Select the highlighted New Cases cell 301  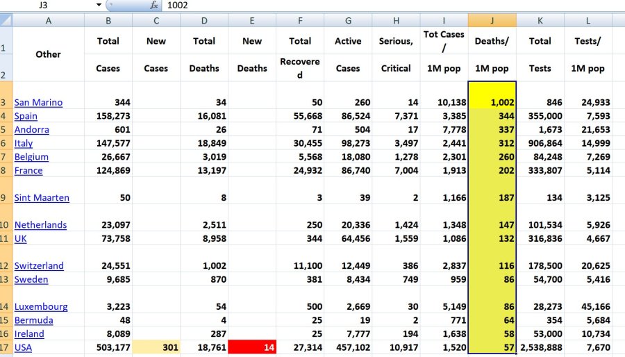coord(156,347)
